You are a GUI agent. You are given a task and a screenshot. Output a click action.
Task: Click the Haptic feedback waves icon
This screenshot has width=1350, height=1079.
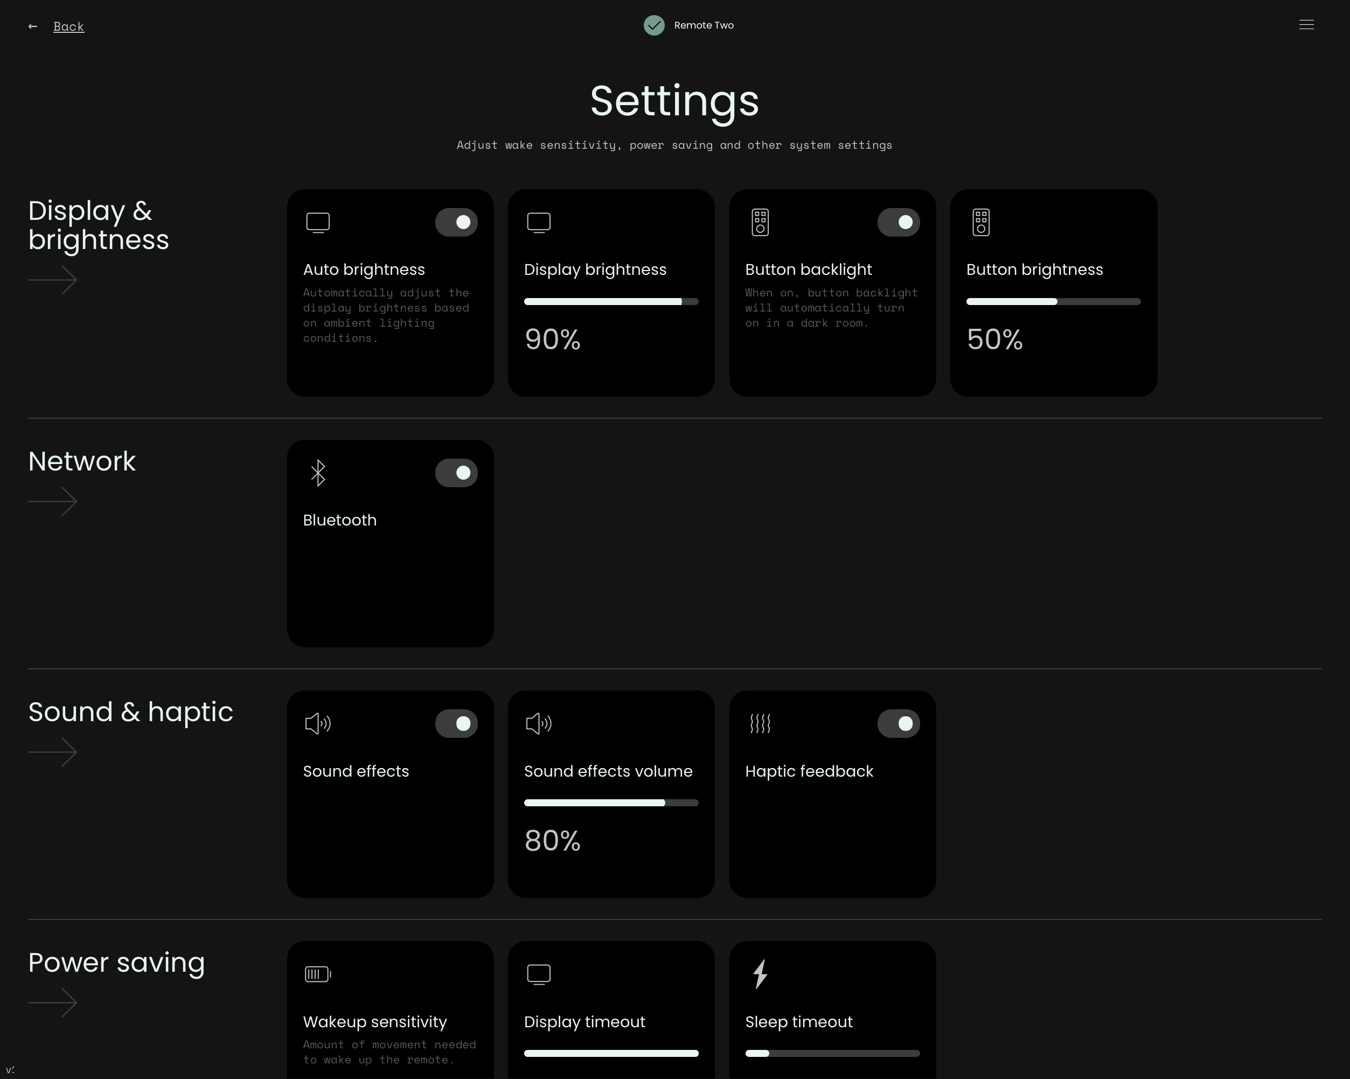(760, 723)
